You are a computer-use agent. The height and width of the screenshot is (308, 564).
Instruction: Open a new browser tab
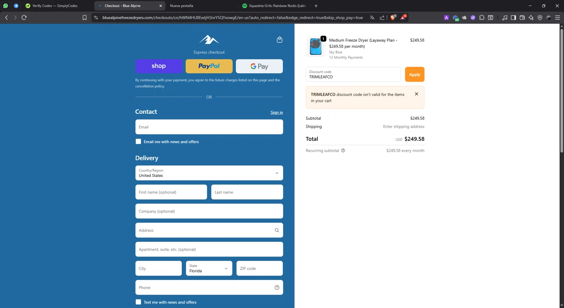(316, 6)
